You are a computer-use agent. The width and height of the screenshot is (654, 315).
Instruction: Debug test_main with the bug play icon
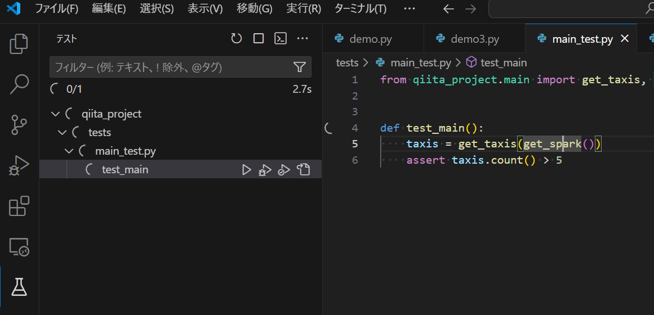[x=265, y=169]
